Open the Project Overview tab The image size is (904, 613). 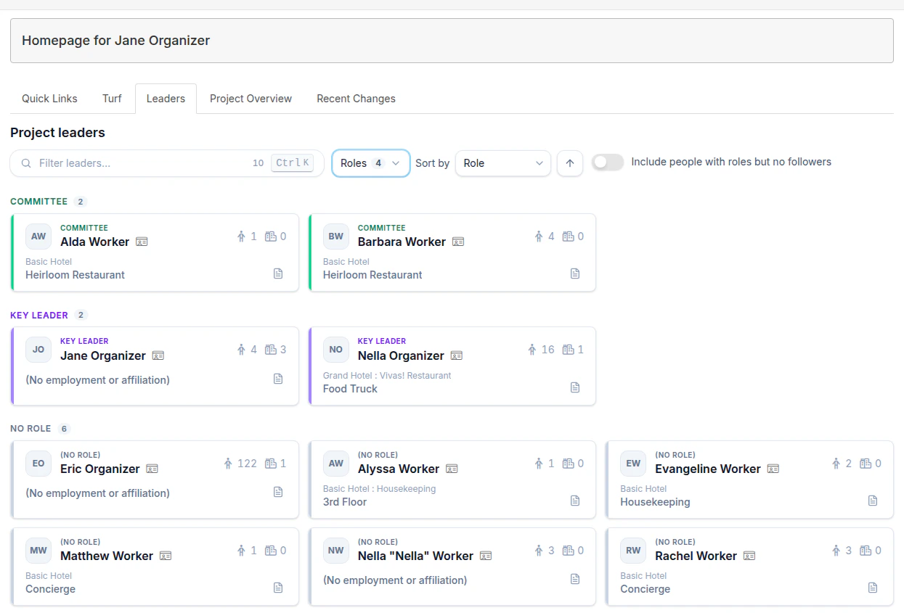coord(251,99)
